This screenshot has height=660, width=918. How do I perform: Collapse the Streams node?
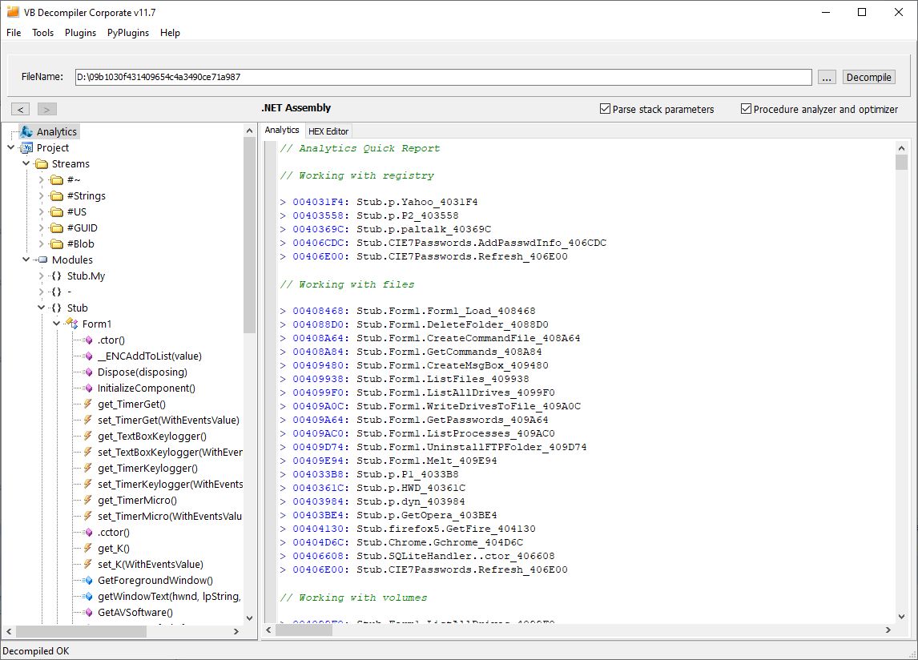coord(26,163)
